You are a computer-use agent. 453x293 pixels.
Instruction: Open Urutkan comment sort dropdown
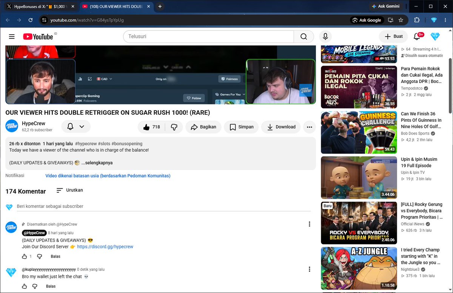(x=69, y=190)
